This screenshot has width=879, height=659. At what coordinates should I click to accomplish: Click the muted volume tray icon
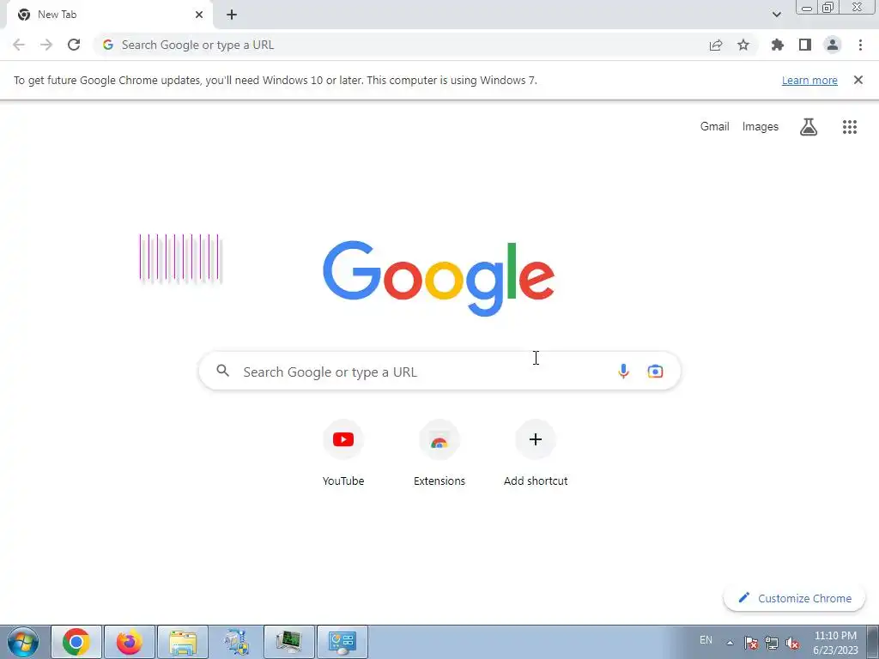[x=792, y=643]
